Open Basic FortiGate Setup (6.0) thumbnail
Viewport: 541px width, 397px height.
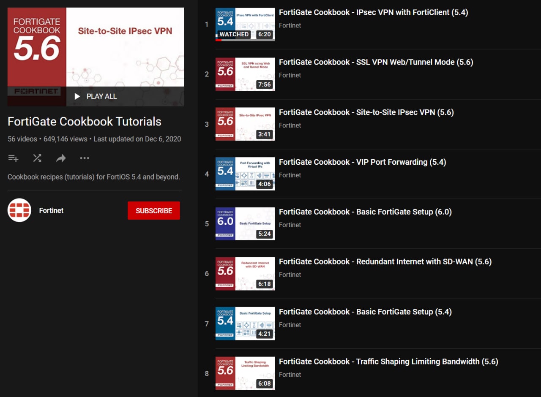point(245,224)
